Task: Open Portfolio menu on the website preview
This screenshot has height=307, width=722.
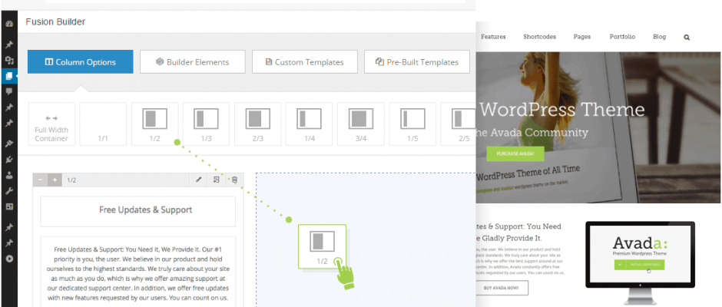Action: click(623, 37)
